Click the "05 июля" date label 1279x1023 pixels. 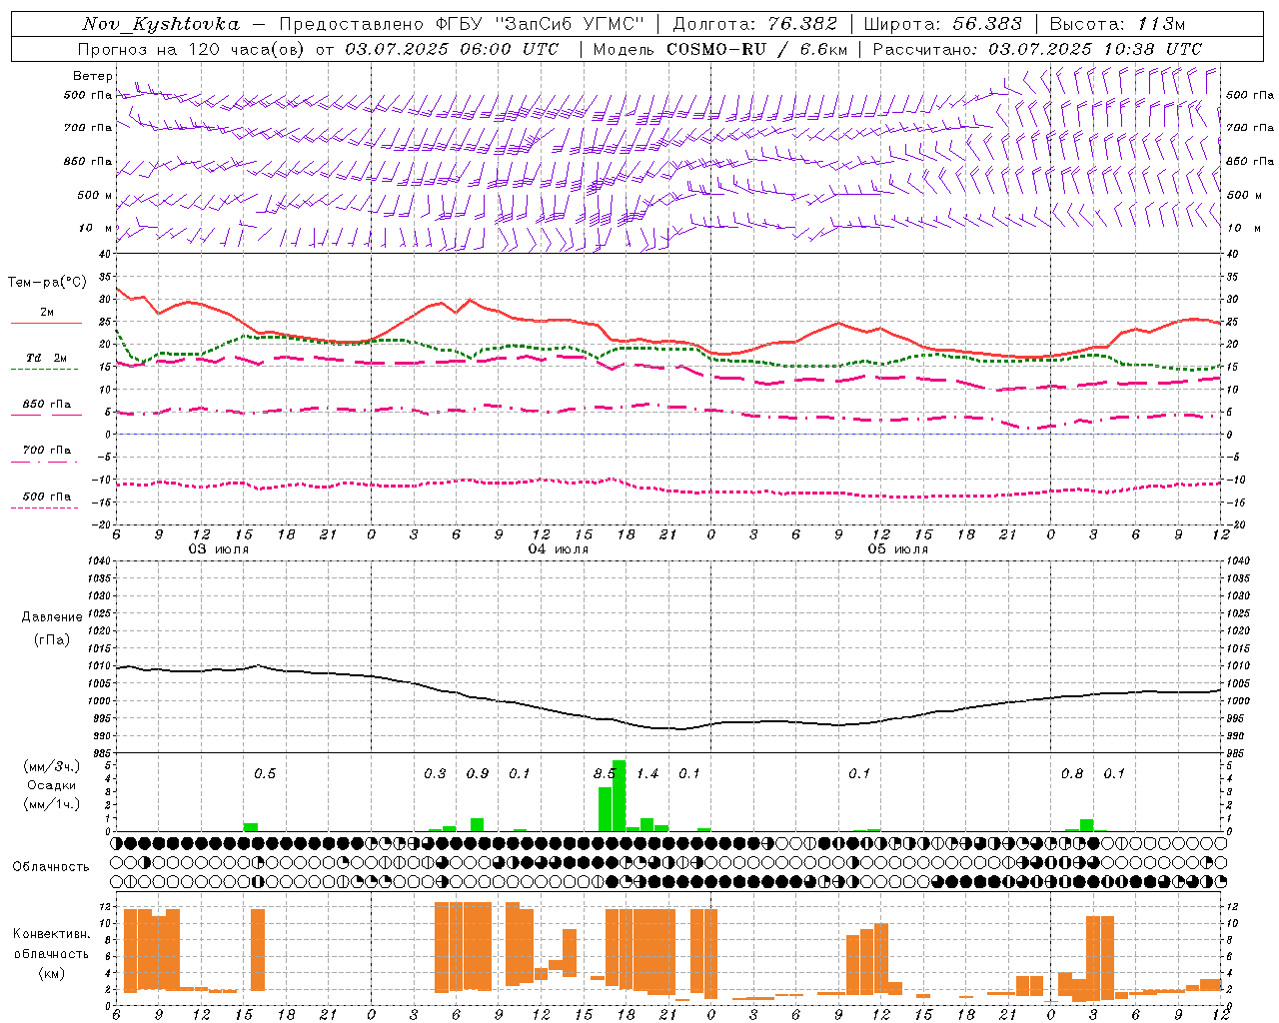click(x=898, y=549)
